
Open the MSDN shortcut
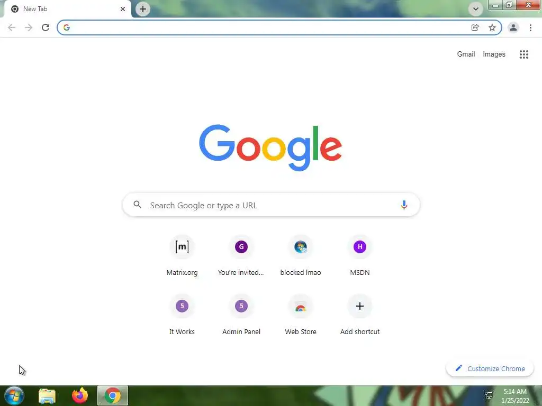[359, 255]
